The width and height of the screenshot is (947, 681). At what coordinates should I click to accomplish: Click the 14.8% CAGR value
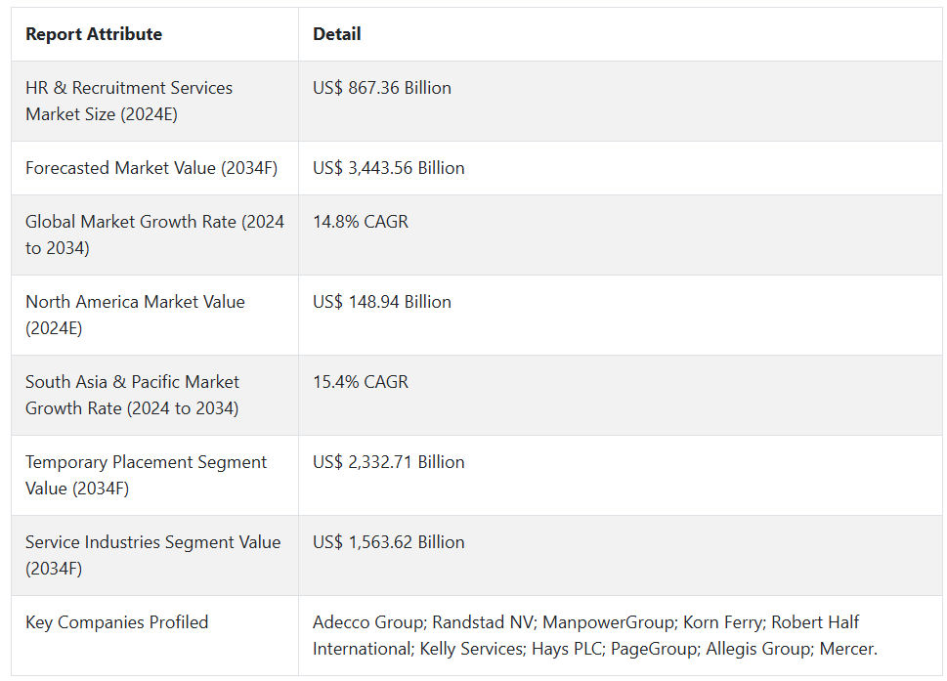(361, 222)
